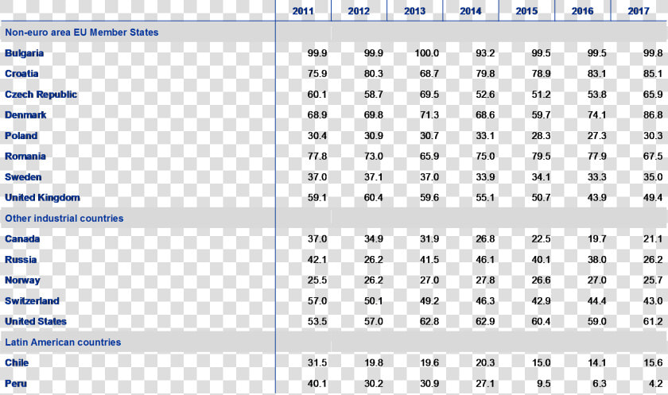The width and height of the screenshot is (668, 395).
Task: Select the Romania row label
Action: click(25, 157)
